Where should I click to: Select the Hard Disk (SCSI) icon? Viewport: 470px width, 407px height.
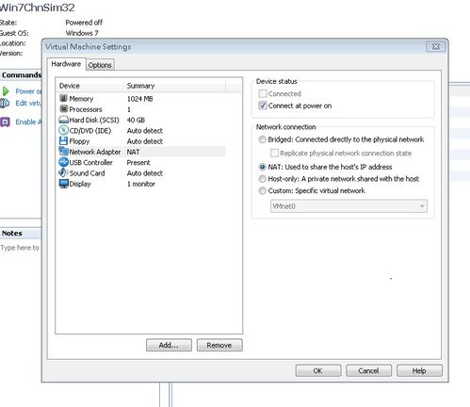[64, 120]
